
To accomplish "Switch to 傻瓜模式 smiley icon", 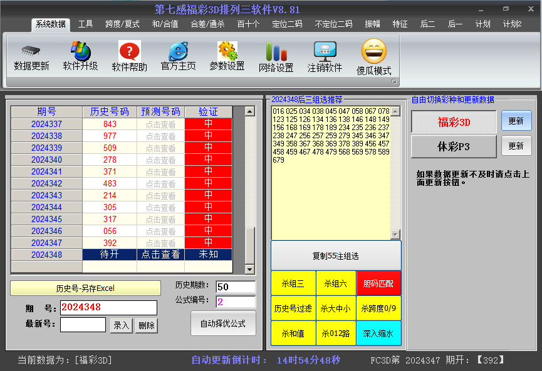I will [x=374, y=51].
